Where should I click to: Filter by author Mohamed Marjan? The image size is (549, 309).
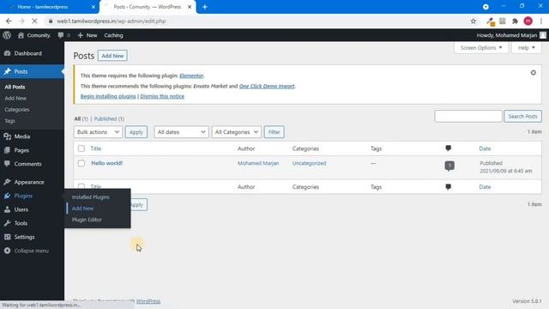click(258, 163)
